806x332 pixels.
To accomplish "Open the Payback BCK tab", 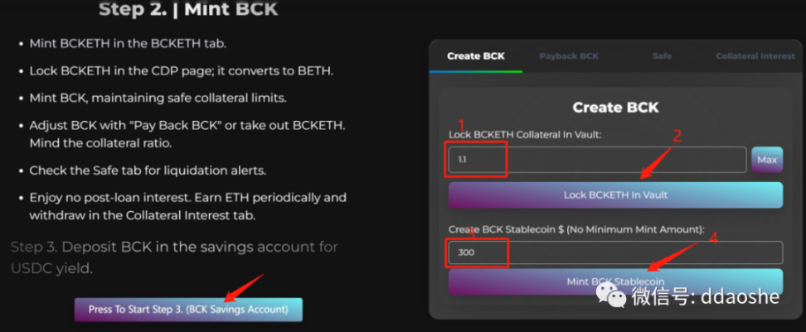I will [569, 56].
